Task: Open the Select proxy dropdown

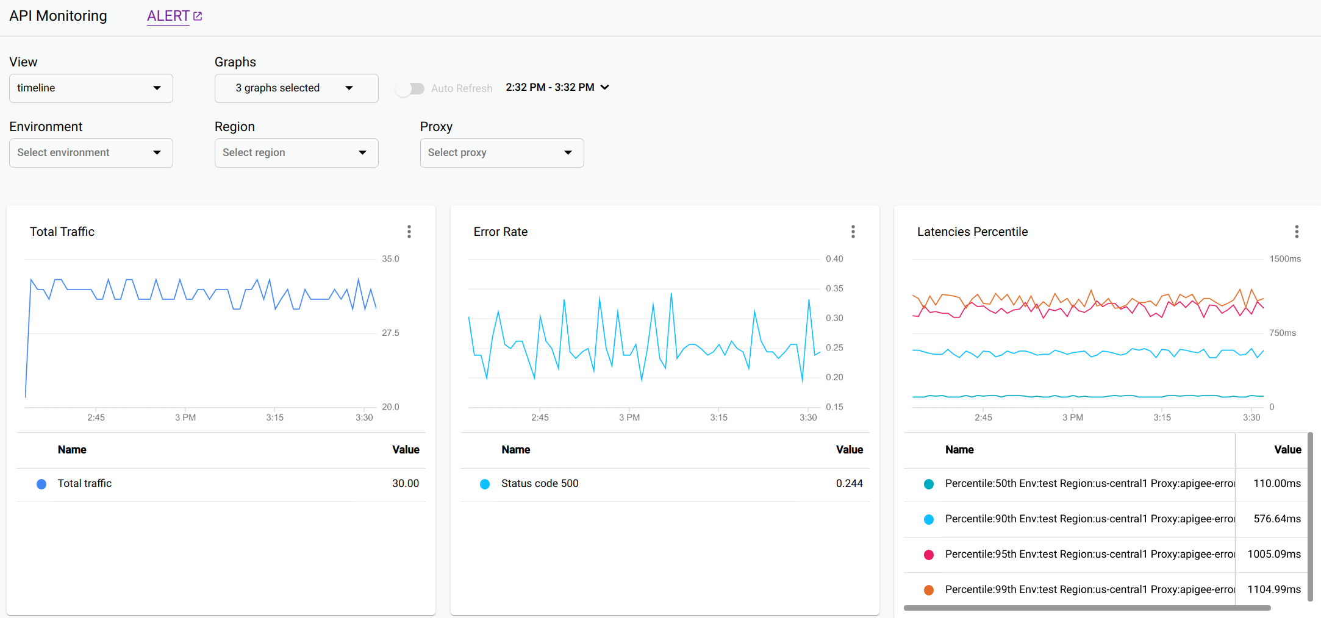Action: pyautogui.click(x=501, y=152)
